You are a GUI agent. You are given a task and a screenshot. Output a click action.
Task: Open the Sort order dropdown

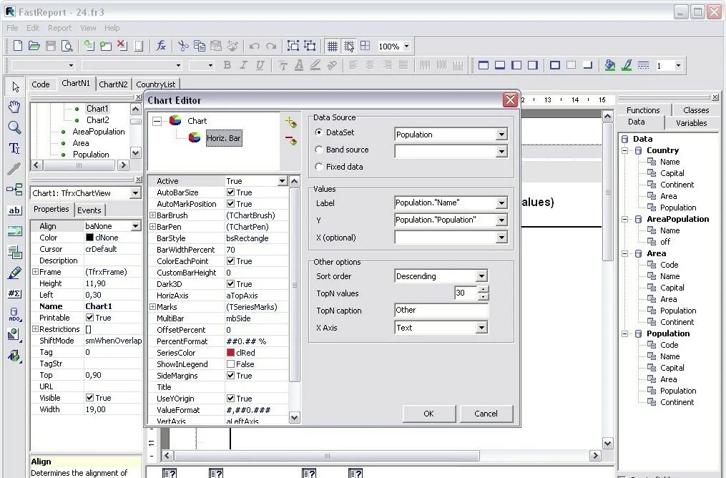[x=481, y=276]
